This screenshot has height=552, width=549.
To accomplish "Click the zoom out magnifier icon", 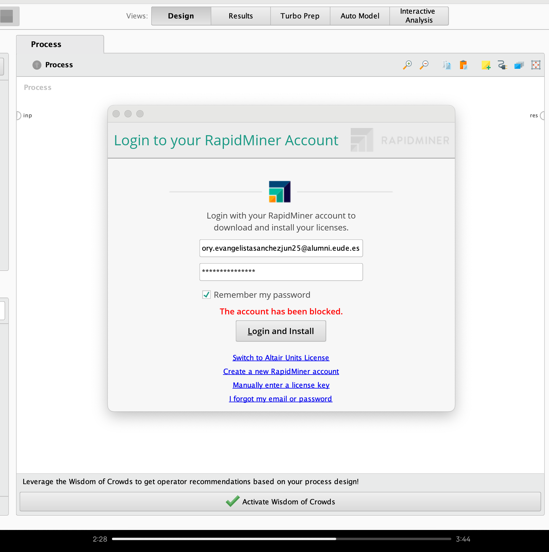I will coord(424,65).
